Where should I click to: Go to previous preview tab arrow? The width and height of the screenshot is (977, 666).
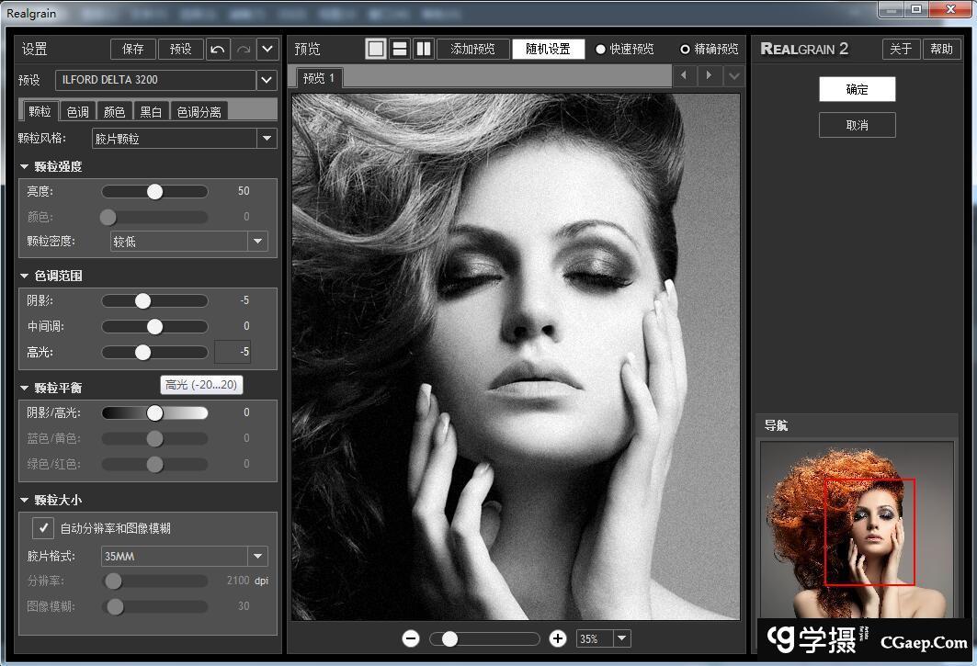pos(683,76)
